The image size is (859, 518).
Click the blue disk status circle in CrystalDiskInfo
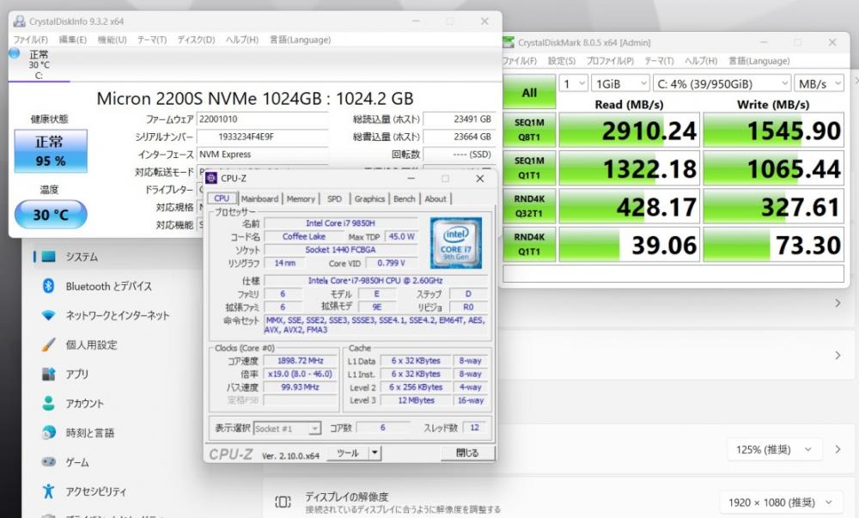pyautogui.click(x=15, y=53)
